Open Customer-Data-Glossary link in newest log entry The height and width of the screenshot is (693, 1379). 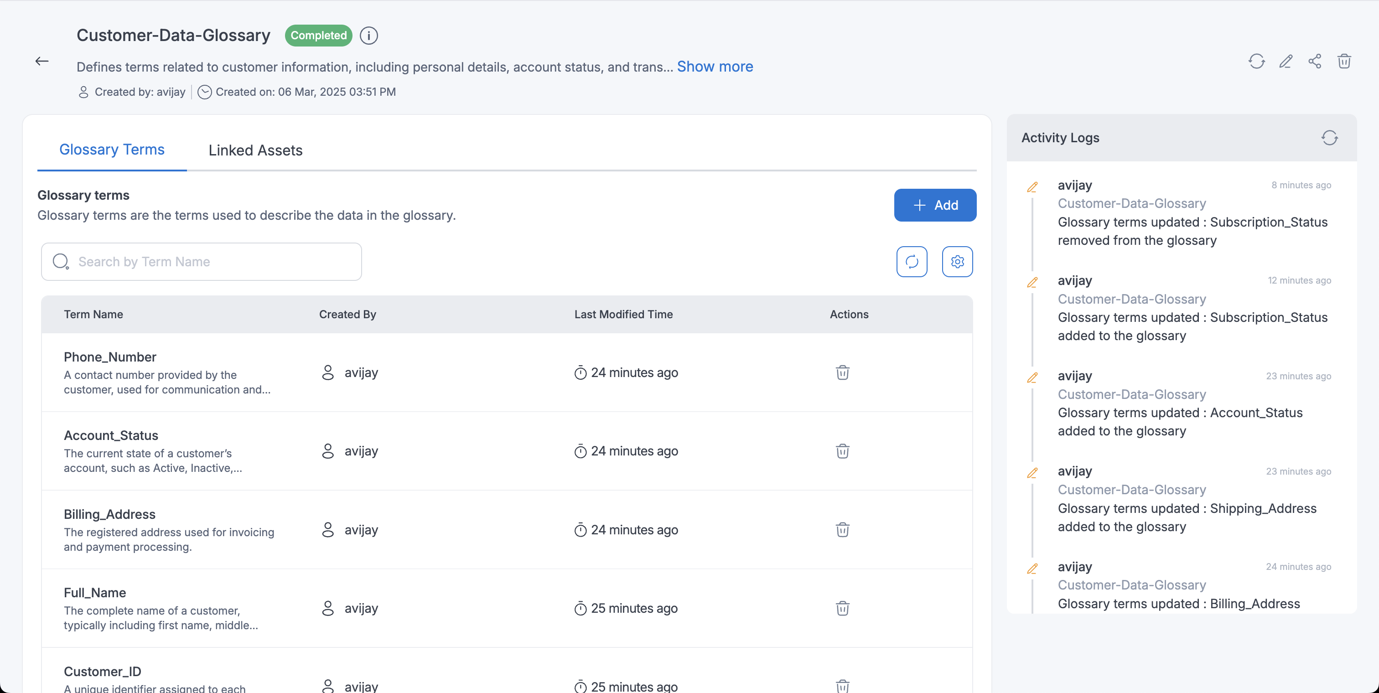(1132, 203)
